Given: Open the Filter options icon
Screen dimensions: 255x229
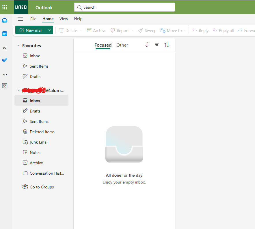Looking at the screenshot, I should click(157, 45).
